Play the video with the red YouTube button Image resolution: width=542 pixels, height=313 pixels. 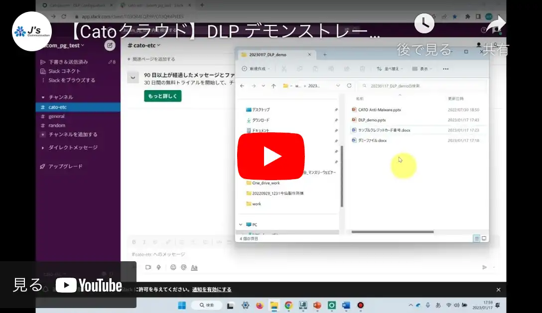271,156
